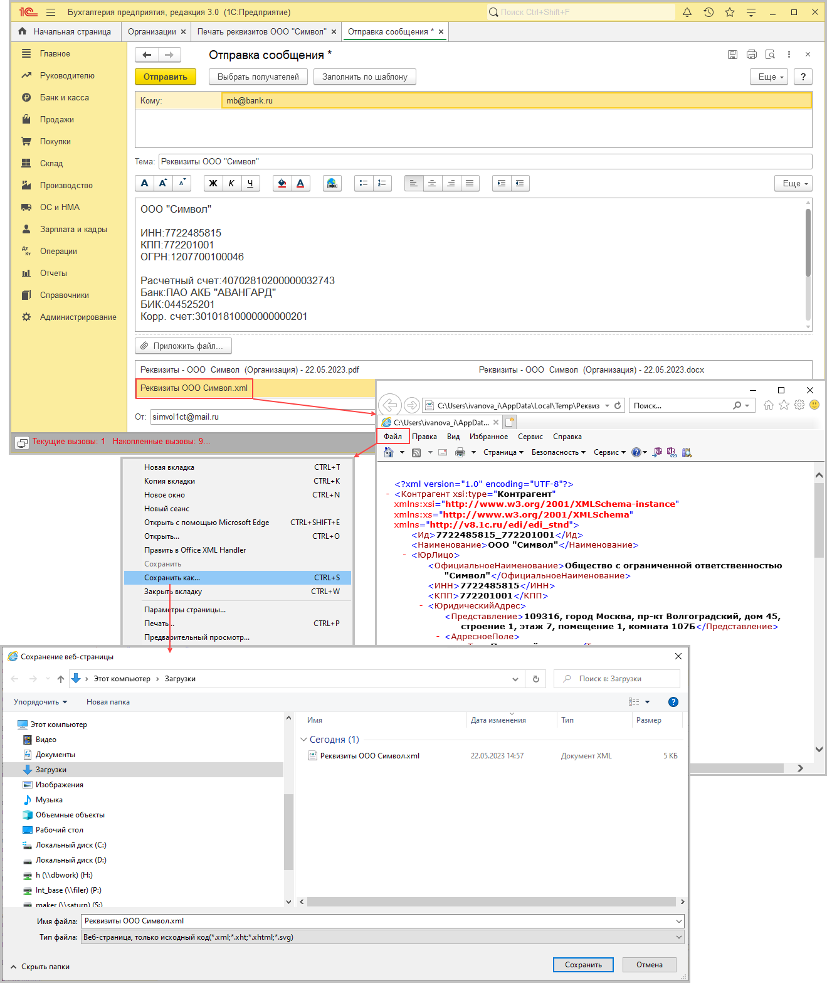Image resolution: width=827 pixels, height=983 pixels.
Task: Open Избранное menu in Internet Explorer
Action: 488,437
